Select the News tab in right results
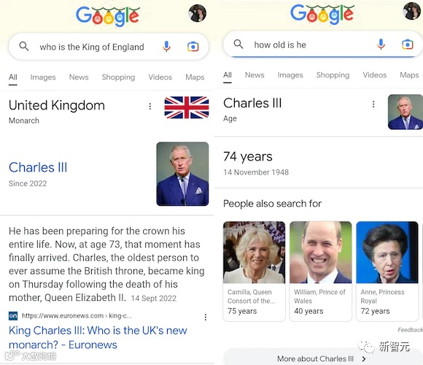Image resolution: width=423 pixels, height=365 pixels. coord(255,75)
